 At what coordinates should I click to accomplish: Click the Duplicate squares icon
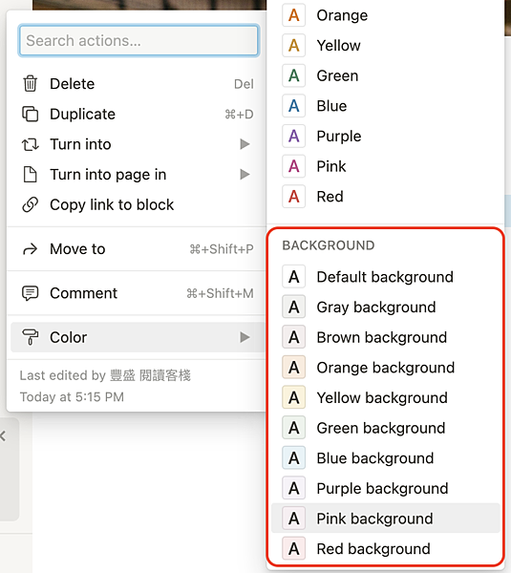[x=30, y=114]
